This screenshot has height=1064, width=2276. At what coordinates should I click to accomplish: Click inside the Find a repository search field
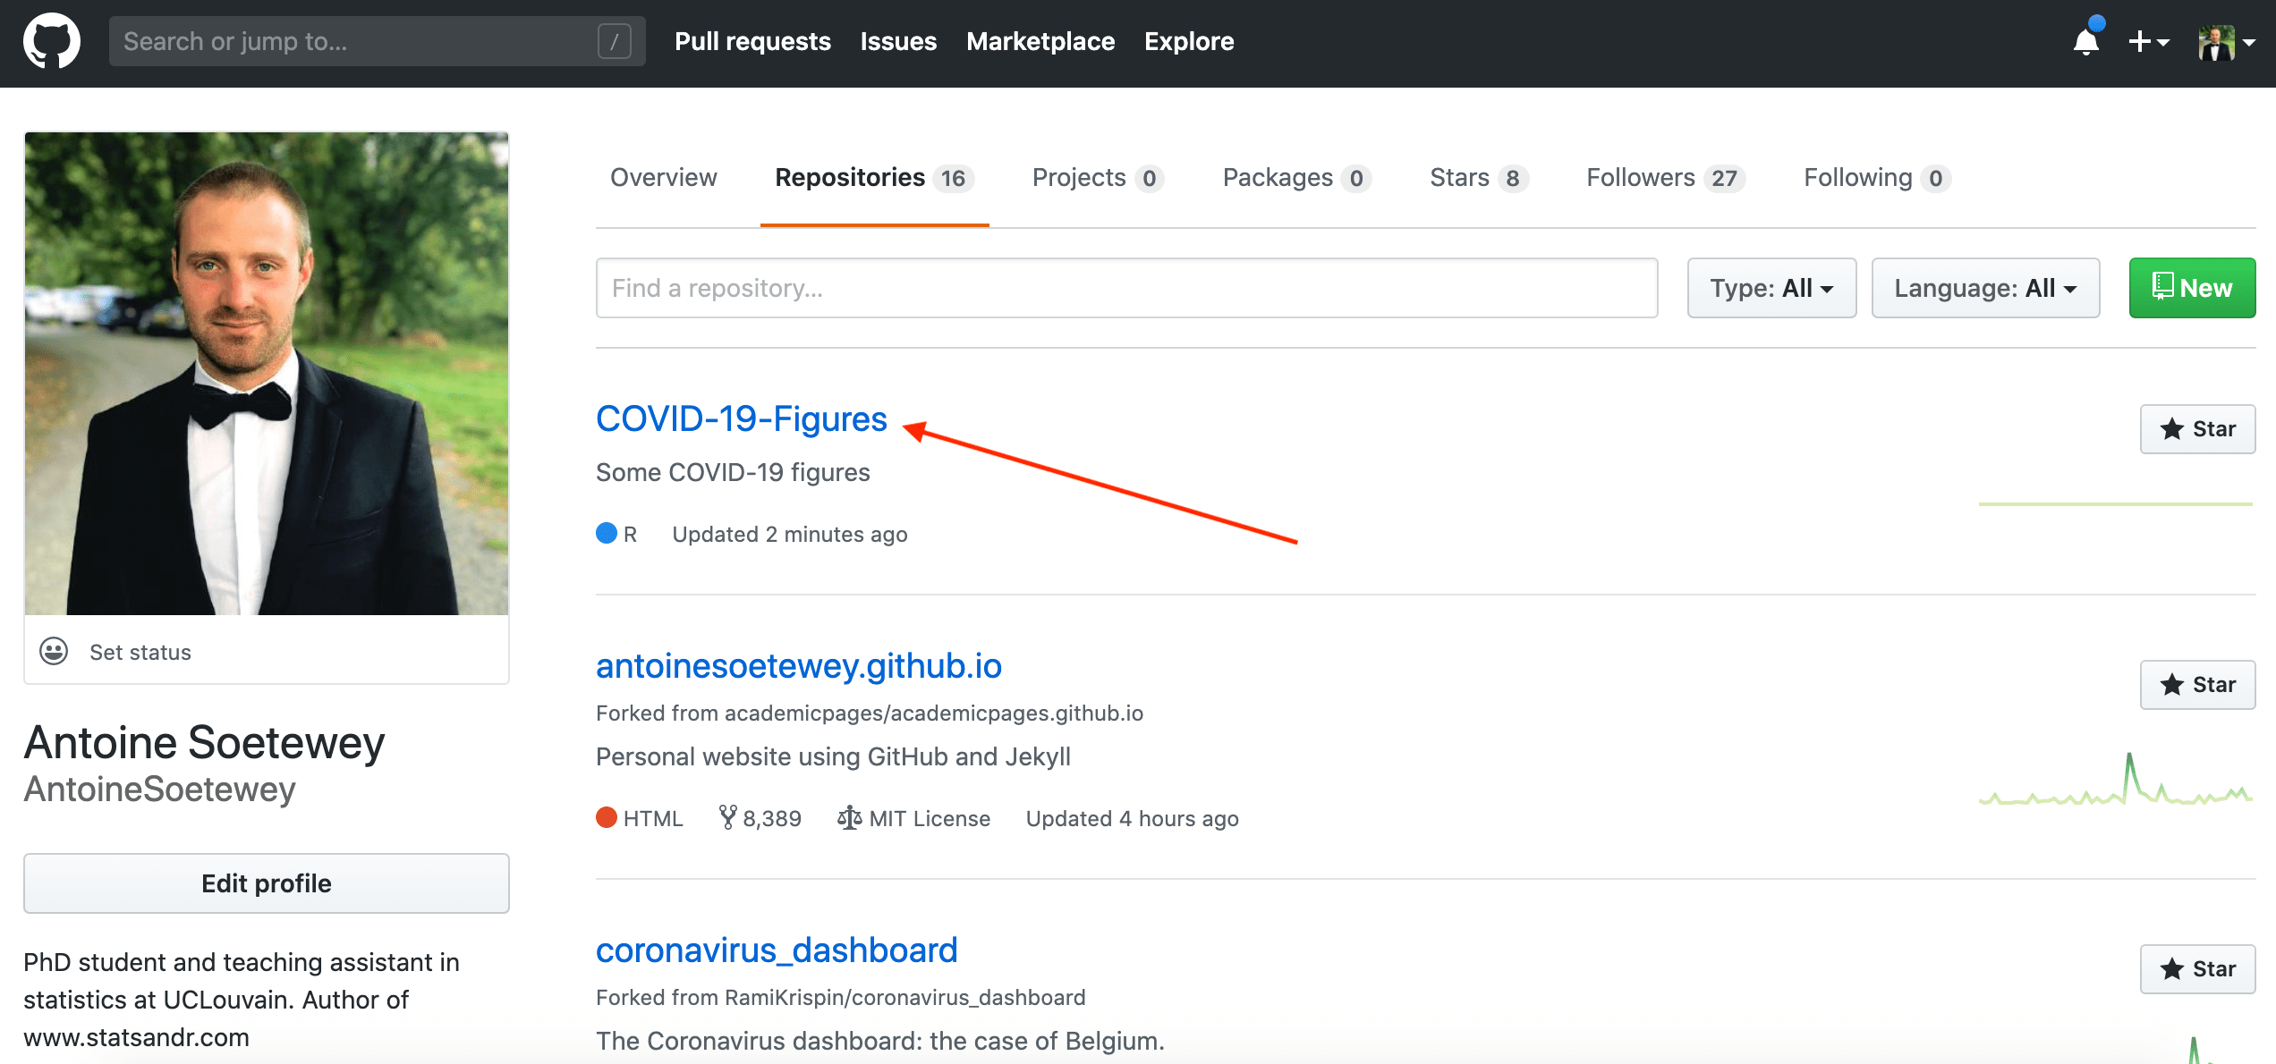(1125, 287)
